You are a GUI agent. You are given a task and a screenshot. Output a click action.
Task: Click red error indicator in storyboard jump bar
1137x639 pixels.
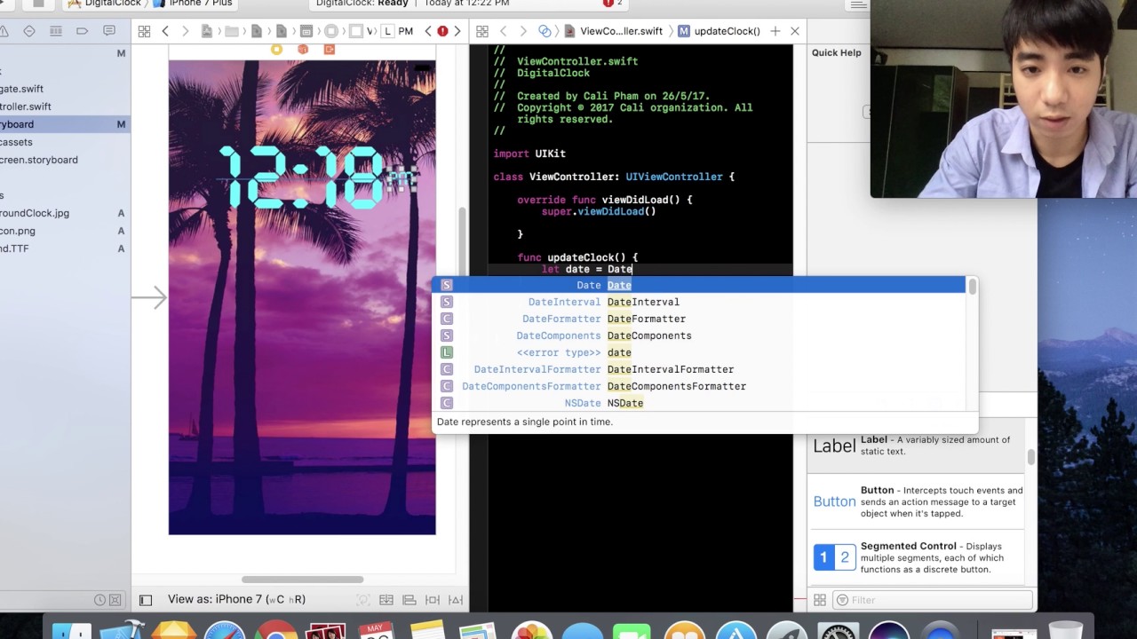[x=442, y=31]
